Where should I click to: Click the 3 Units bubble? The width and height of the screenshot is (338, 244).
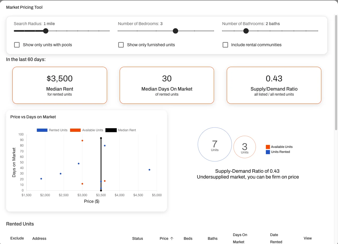click(244, 147)
